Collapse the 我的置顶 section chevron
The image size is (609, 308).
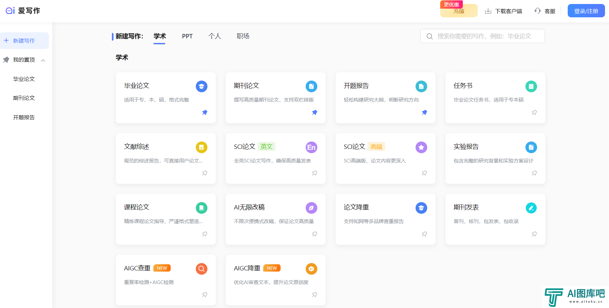pyautogui.click(x=43, y=60)
